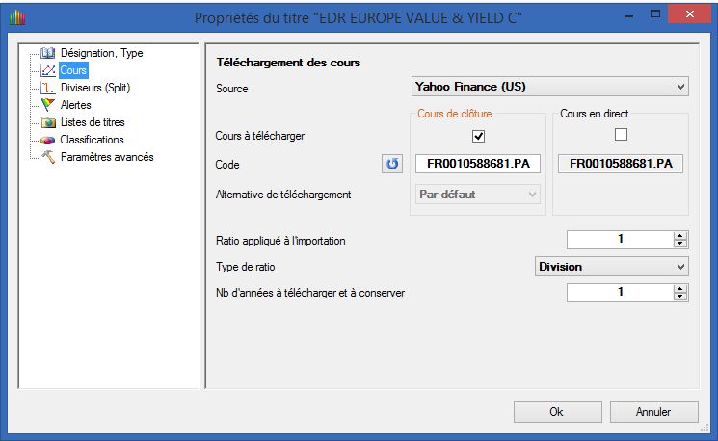Open the Type de ratio dropdown
This screenshot has width=718, height=441.
pyautogui.click(x=611, y=267)
